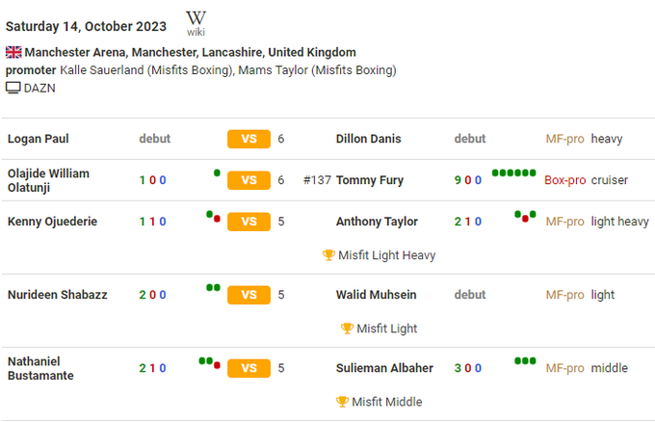655x422 pixels.
Task: Click Box-pro label in Fury row
Action: 564,180
